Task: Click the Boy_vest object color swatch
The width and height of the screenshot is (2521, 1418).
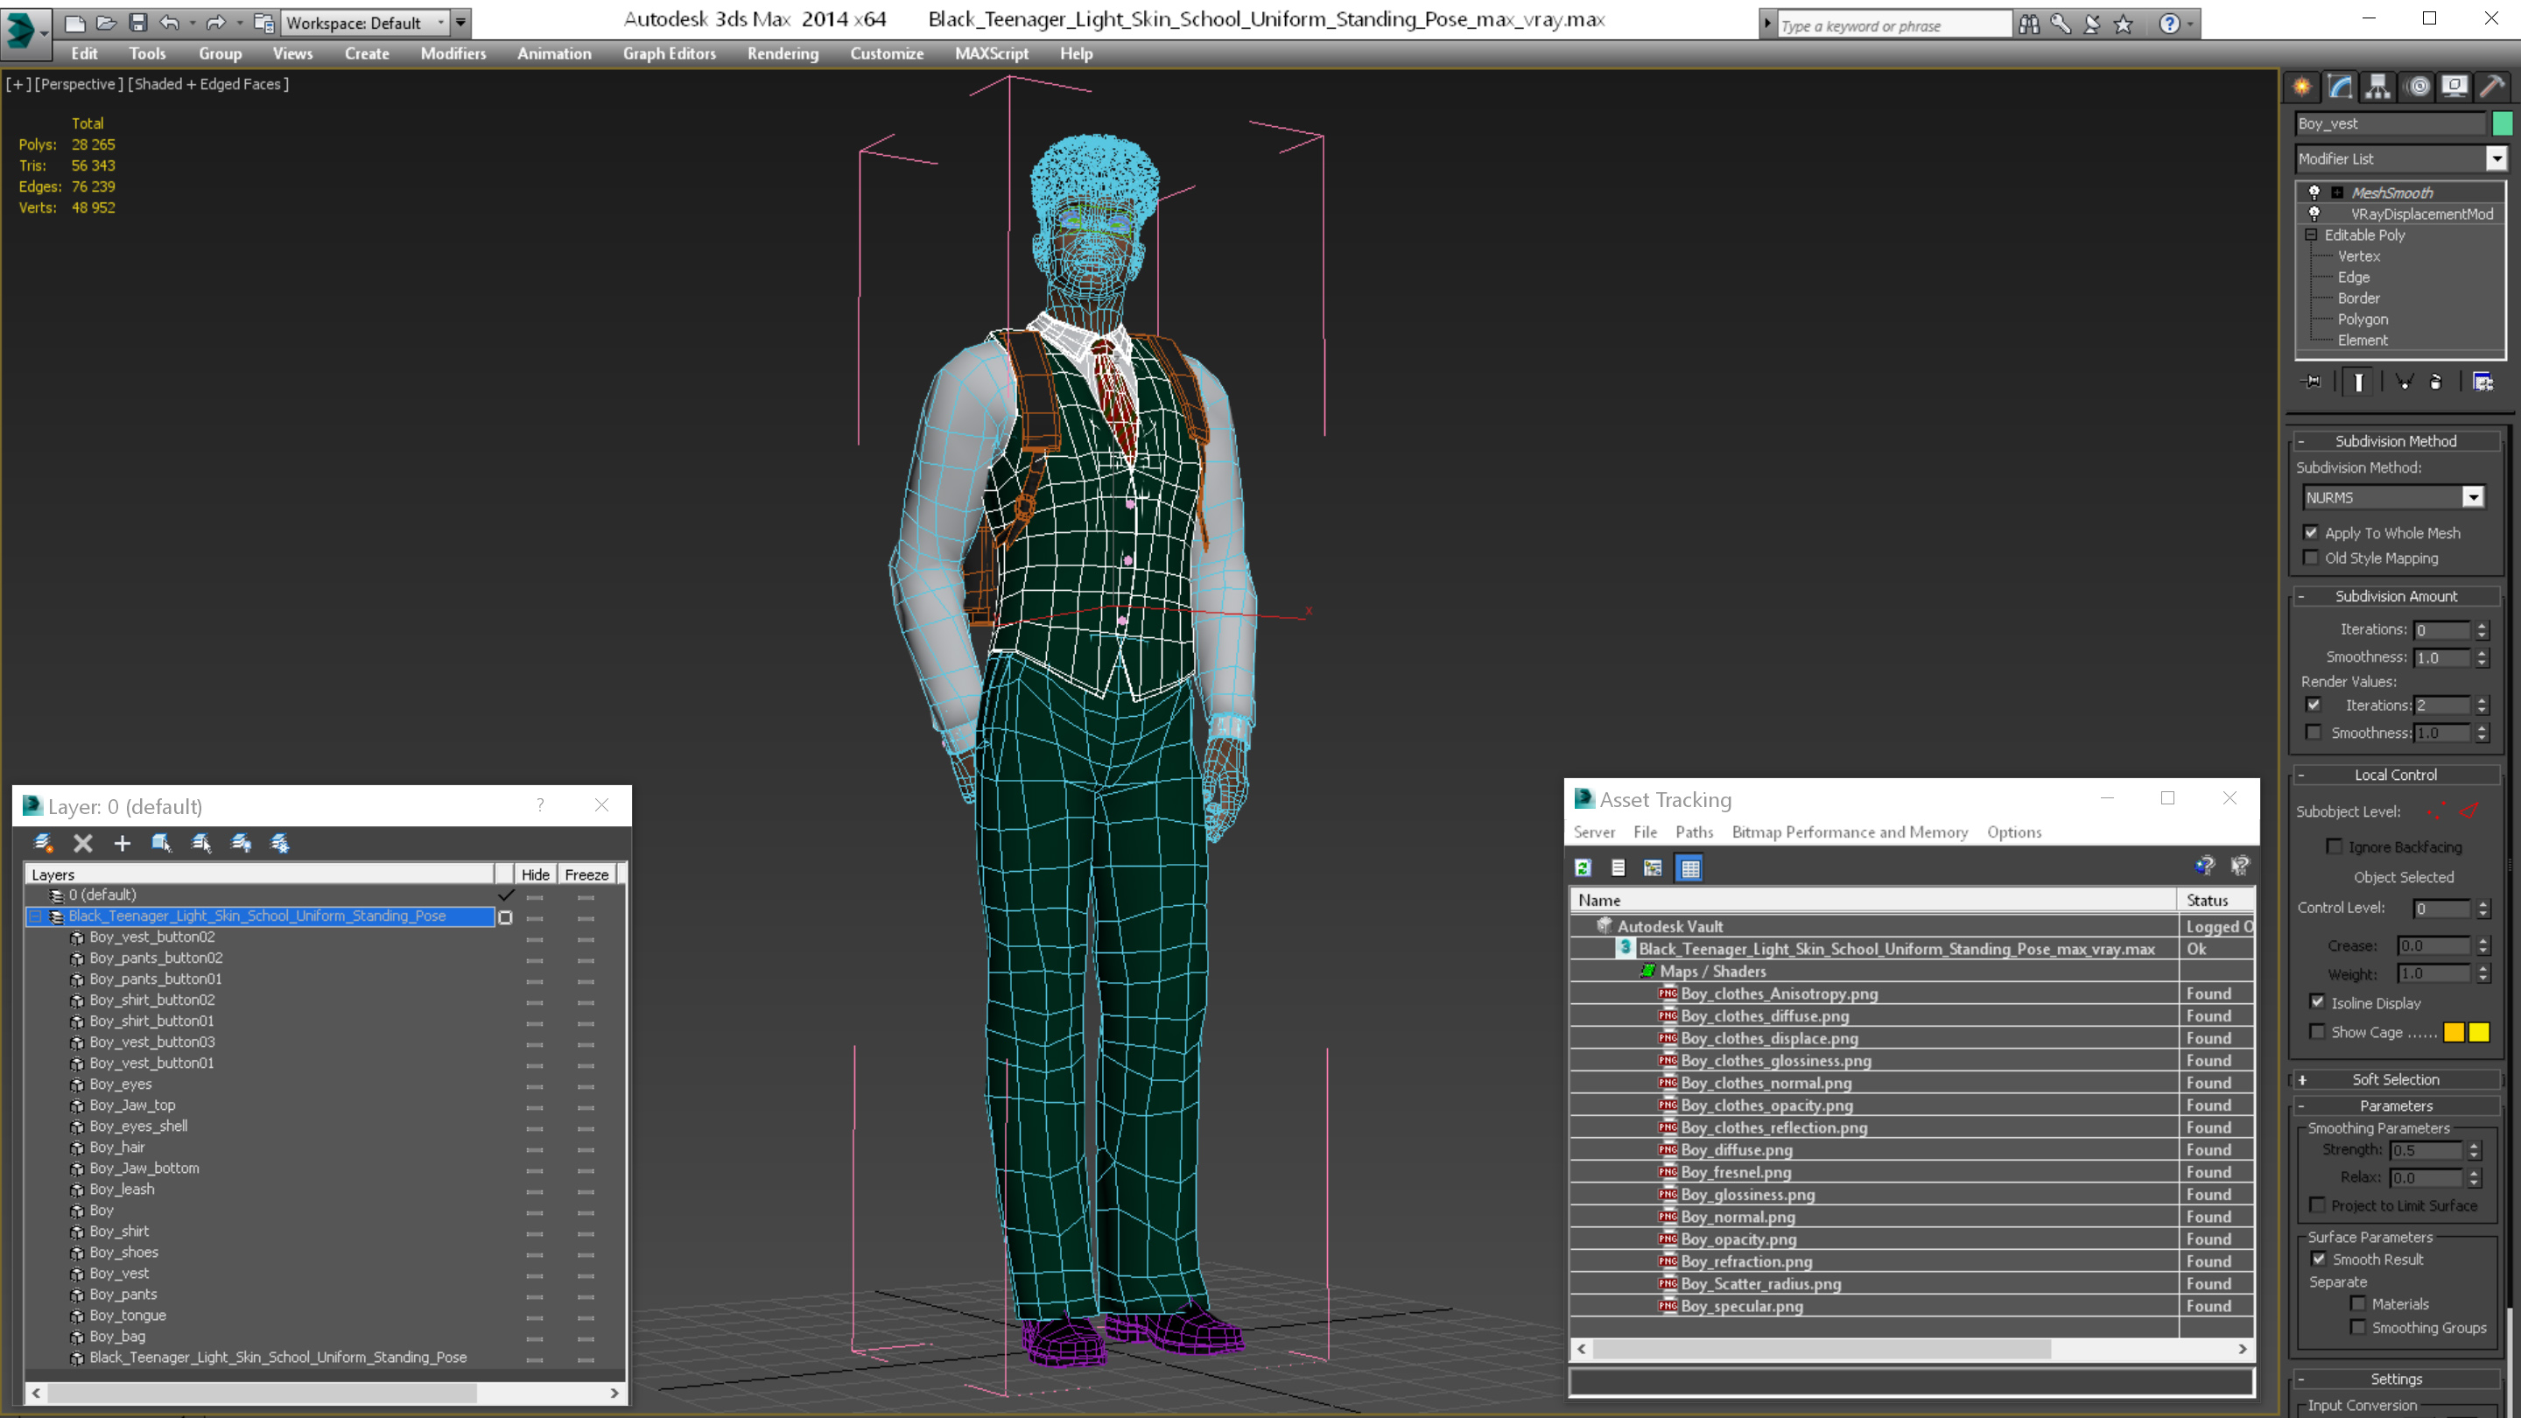Action: click(x=2503, y=123)
